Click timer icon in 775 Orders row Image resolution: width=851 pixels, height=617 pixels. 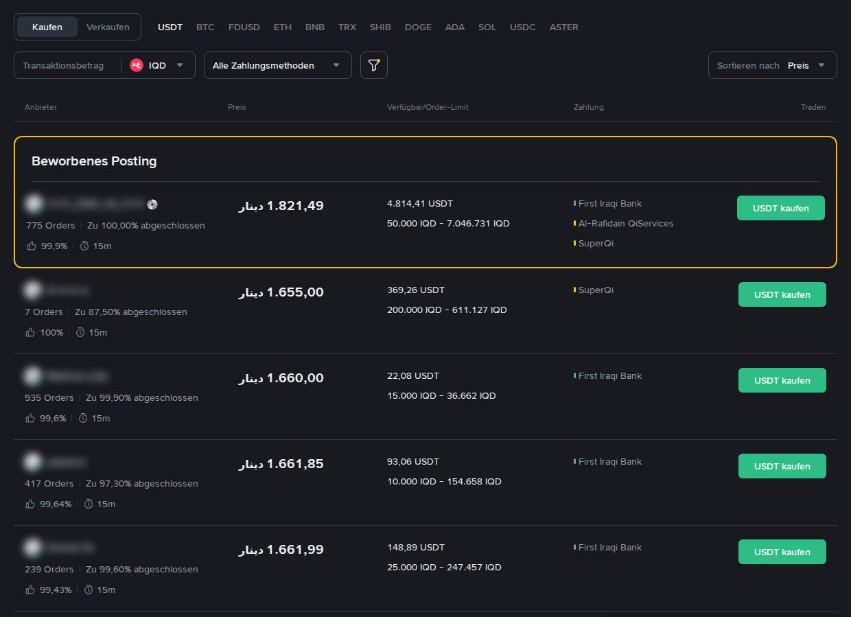[x=84, y=246]
